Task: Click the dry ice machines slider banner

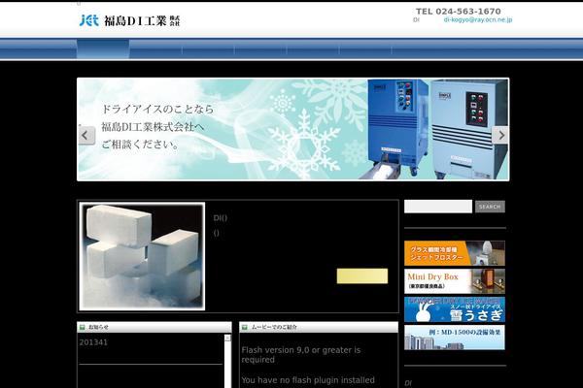Action: coord(293,129)
